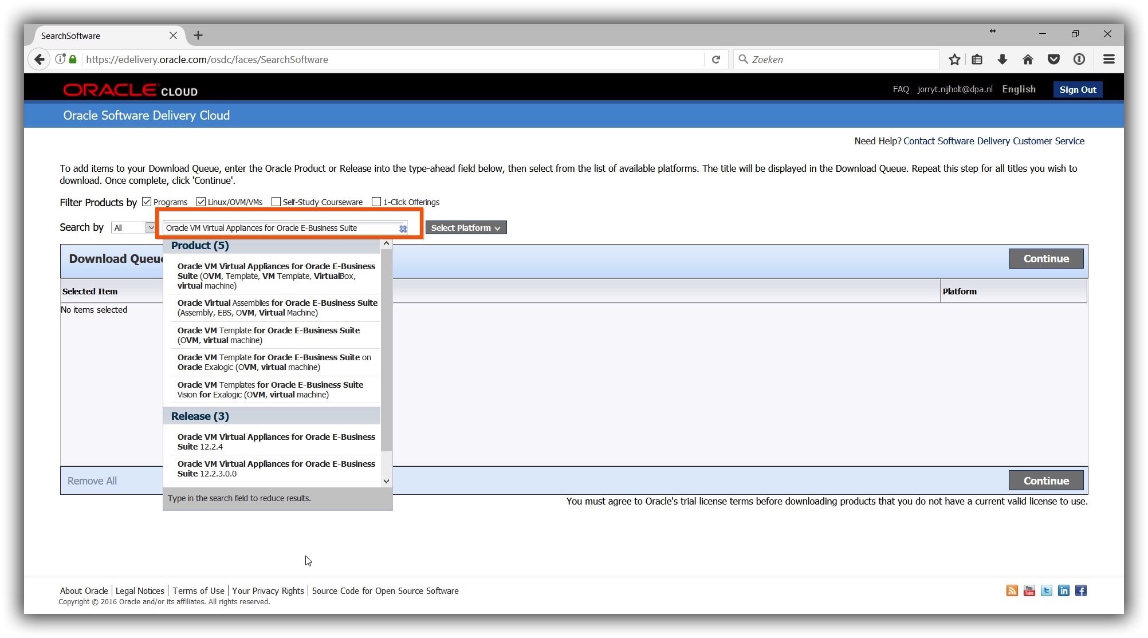This screenshot has width=1148, height=638.
Task: Open the Twitter icon in footer
Action: pos(1046,591)
